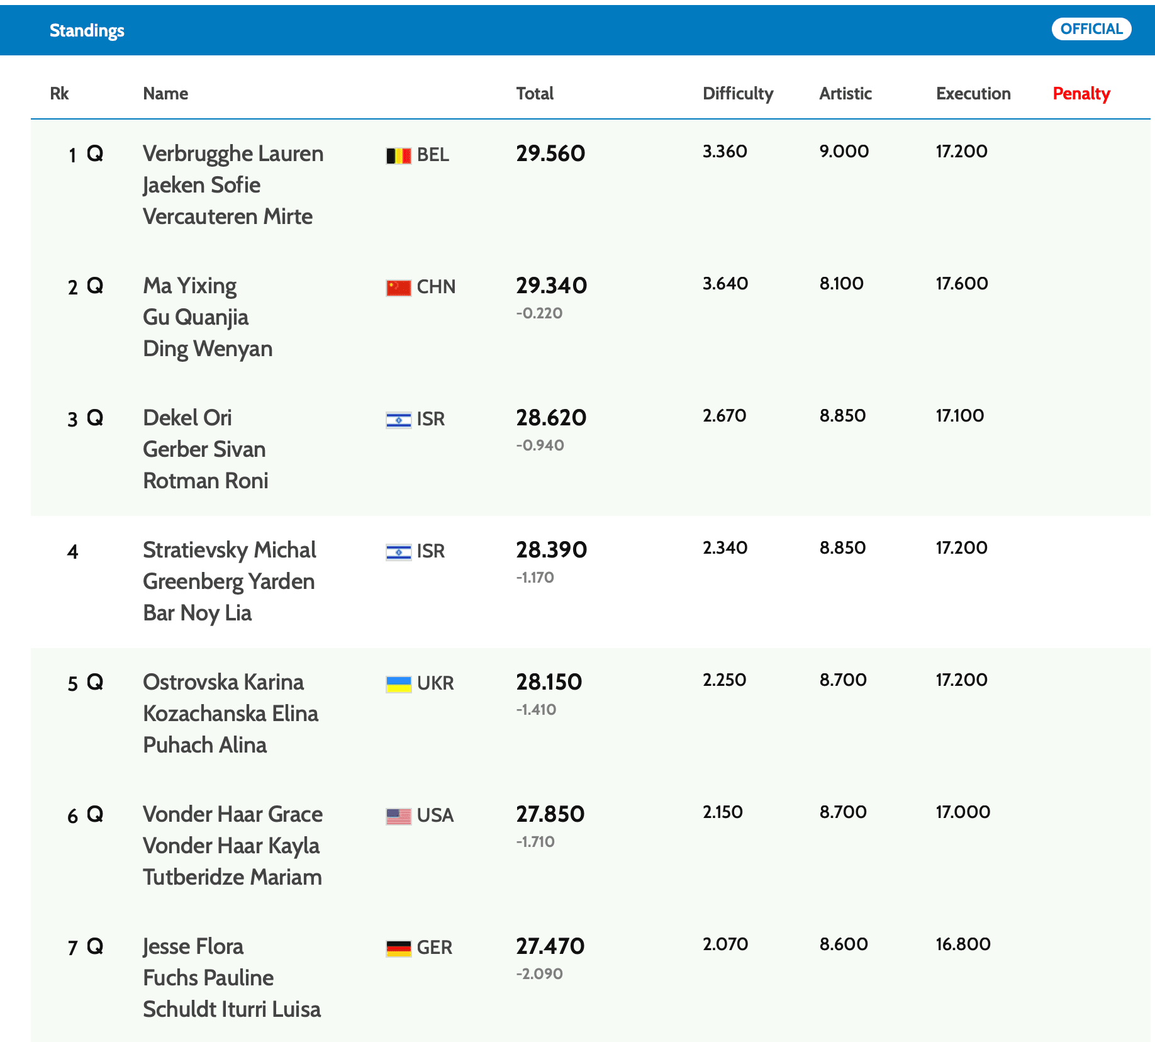Image resolution: width=1155 pixels, height=1042 pixels.
Task: Click the OFFICIAL status badge
Action: [1091, 29]
